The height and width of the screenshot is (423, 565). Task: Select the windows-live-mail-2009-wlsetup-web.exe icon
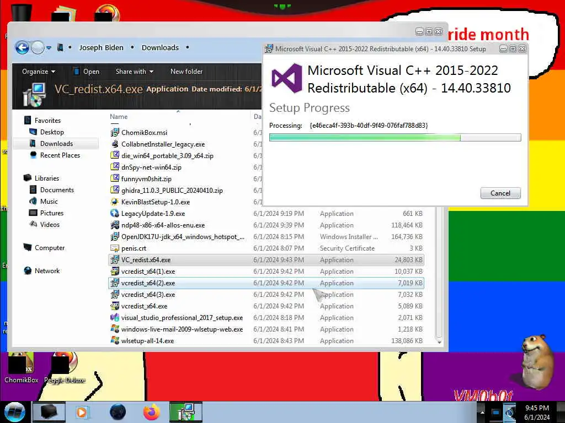[115, 329]
